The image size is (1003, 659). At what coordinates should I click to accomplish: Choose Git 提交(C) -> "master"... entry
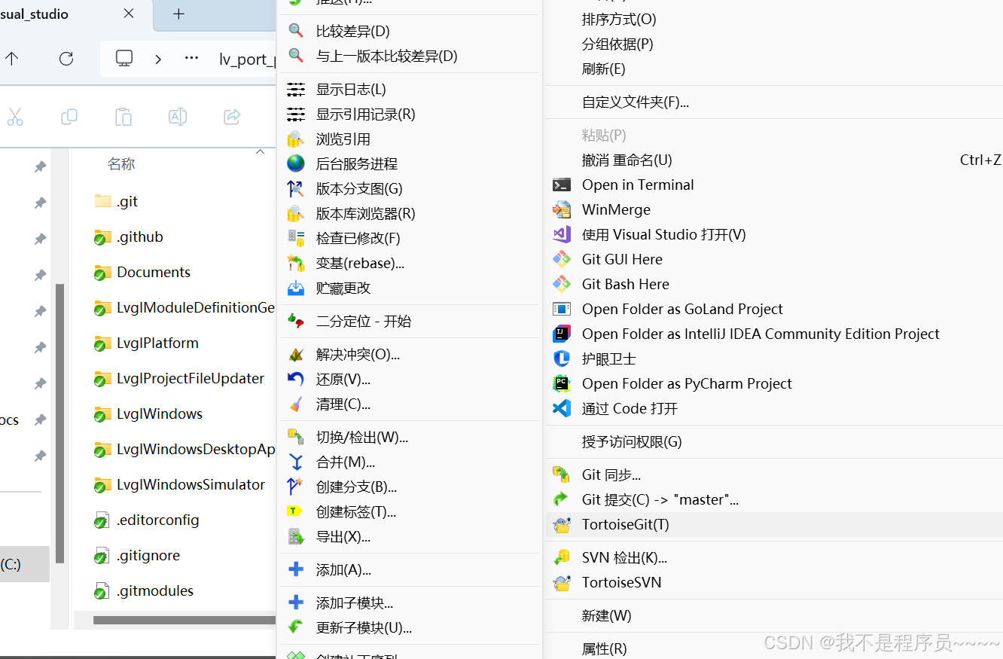(774, 499)
